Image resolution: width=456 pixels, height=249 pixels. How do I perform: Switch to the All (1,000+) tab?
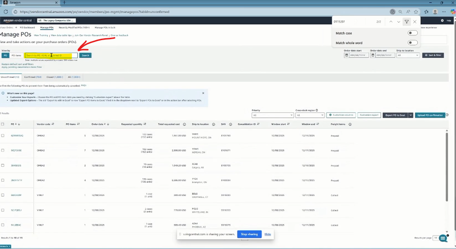coord(74,77)
